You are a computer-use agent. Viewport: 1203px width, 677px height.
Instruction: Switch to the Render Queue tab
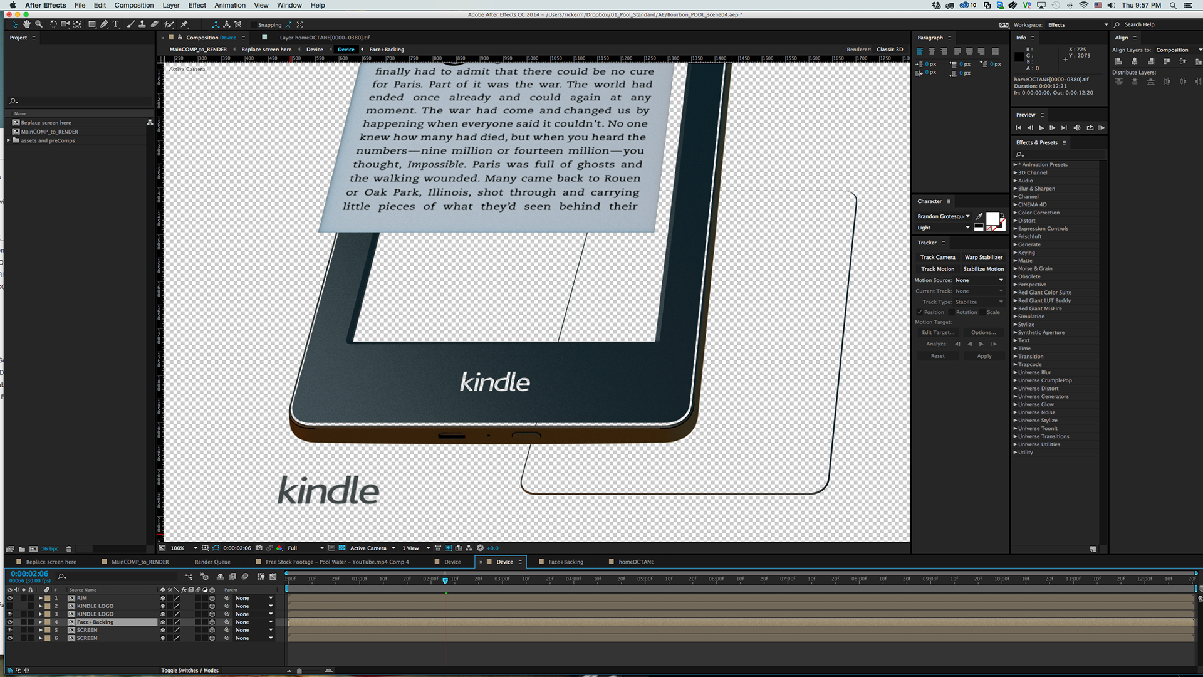coord(212,562)
